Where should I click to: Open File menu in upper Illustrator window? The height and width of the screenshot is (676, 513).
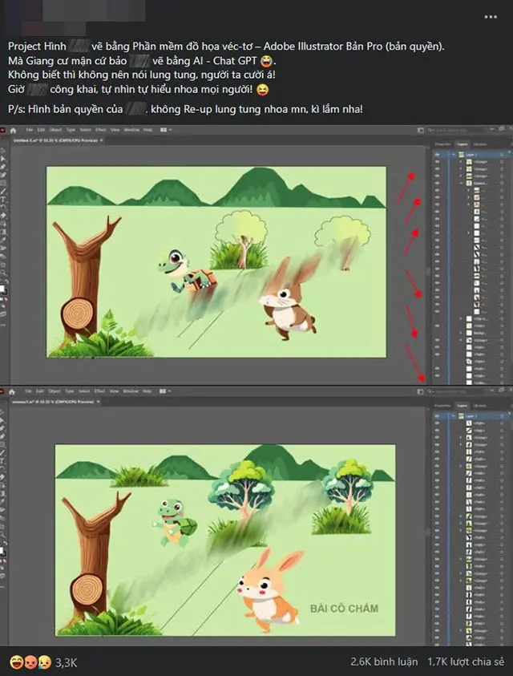(29, 130)
